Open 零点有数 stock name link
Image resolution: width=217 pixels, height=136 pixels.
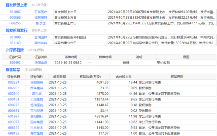pyautogui.click(x=41, y=43)
